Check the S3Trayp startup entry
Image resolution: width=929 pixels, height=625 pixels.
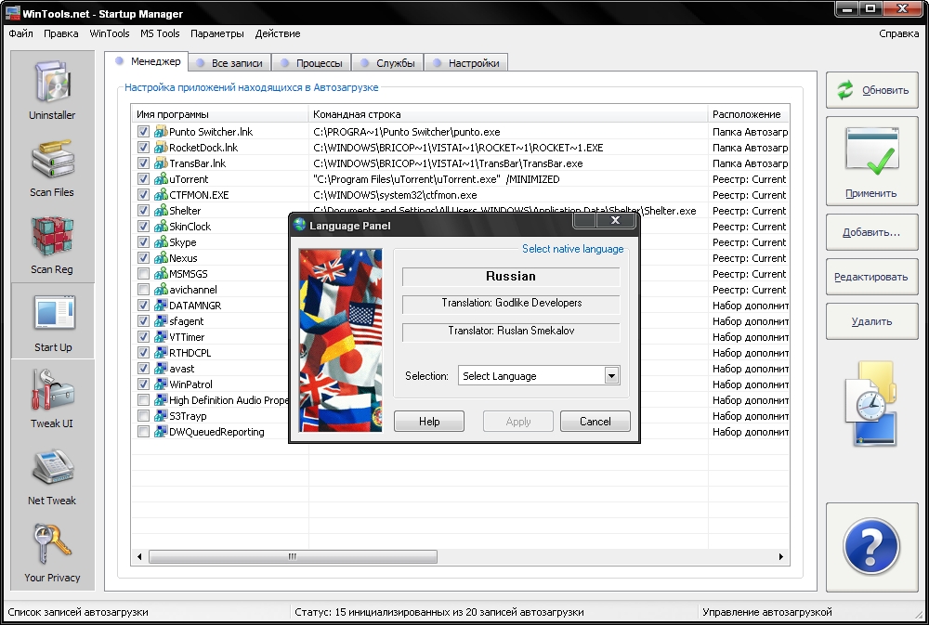pyautogui.click(x=143, y=416)
